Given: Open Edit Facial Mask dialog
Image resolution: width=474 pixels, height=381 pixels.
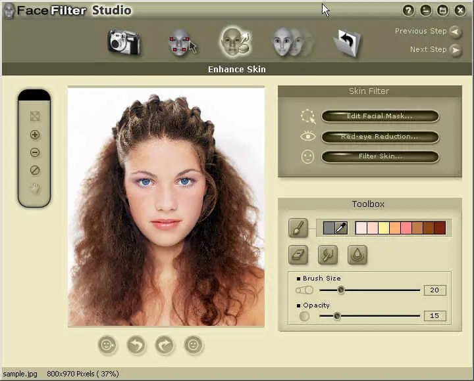Looking at the screenshot, I should pyautogui.click(x=380, y=116).
